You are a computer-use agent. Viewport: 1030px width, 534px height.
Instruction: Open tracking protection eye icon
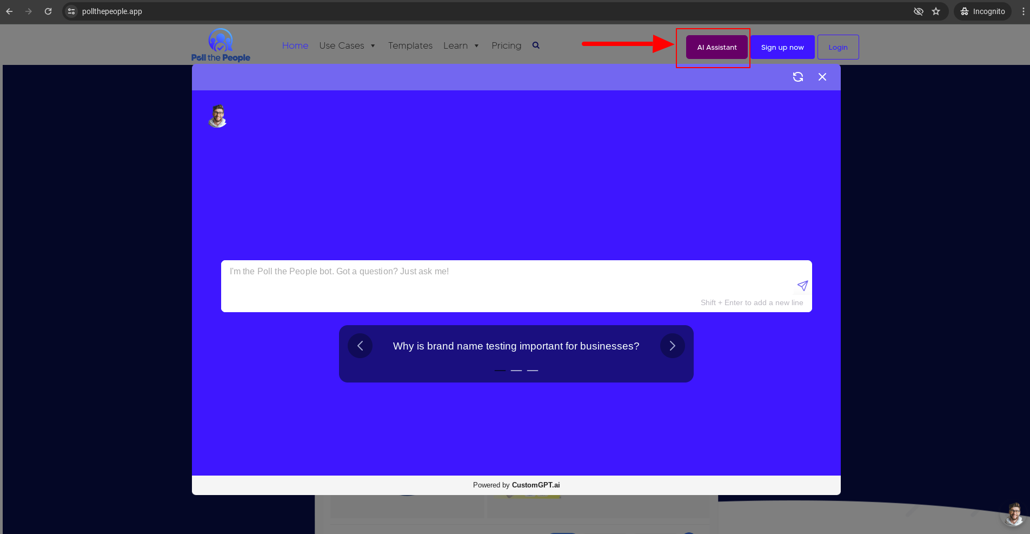click(918, 11)
